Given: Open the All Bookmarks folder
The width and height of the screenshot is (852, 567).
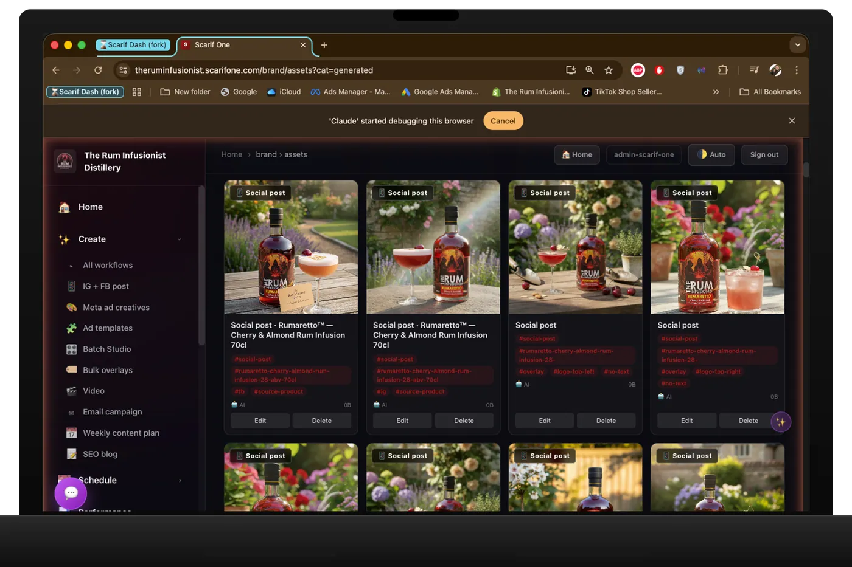Looking at the screenshot, I should tap(770, 92).
